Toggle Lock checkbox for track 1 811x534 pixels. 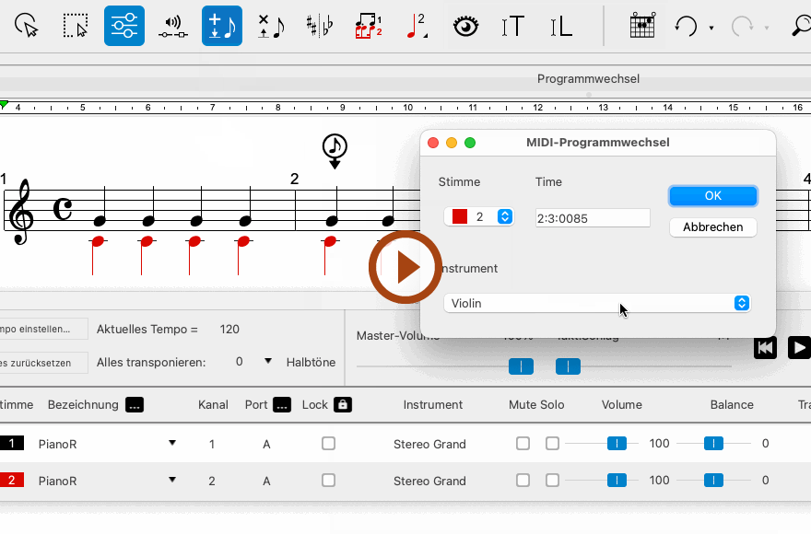tap(328, 444)
